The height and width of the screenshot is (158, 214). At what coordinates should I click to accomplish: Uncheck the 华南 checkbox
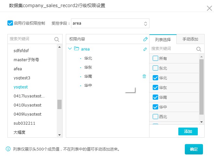pos(155,97)
